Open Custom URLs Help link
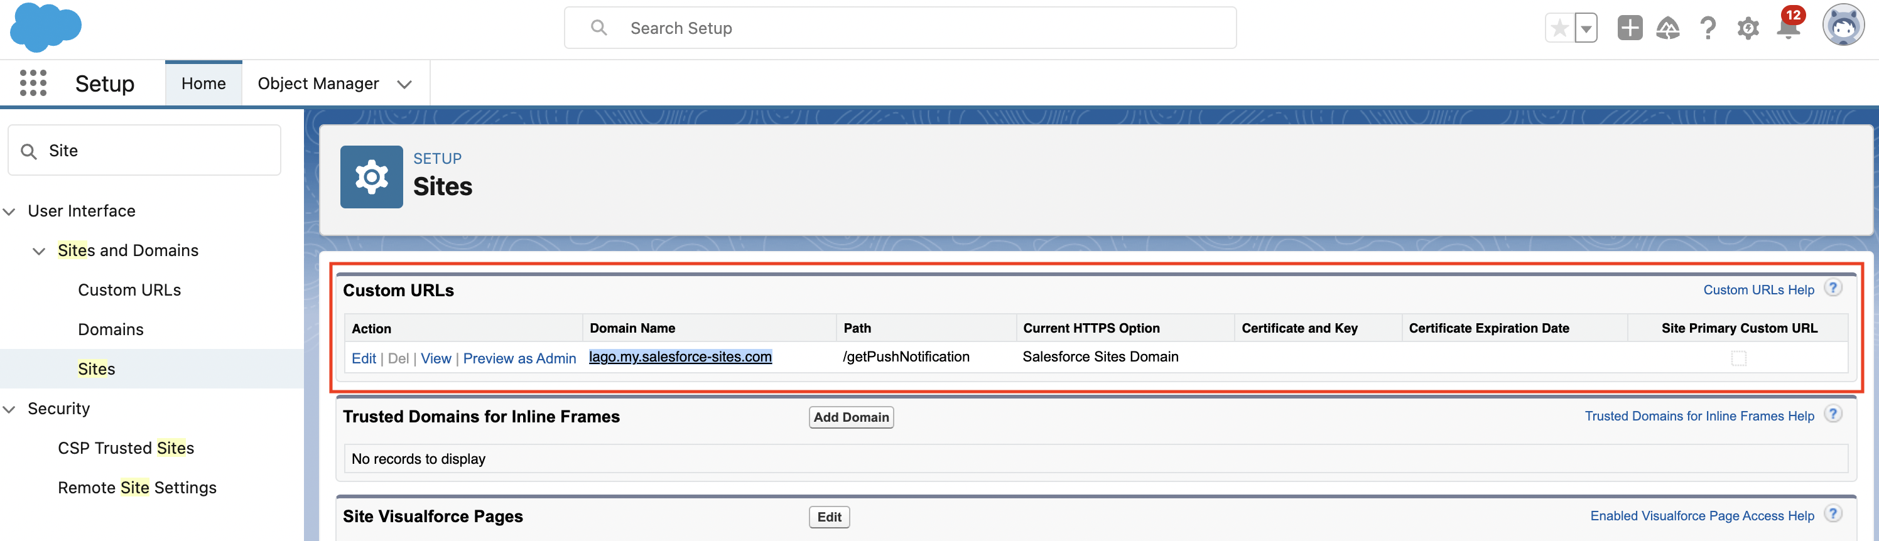1879x541 pixels. tap(1758, 289)
